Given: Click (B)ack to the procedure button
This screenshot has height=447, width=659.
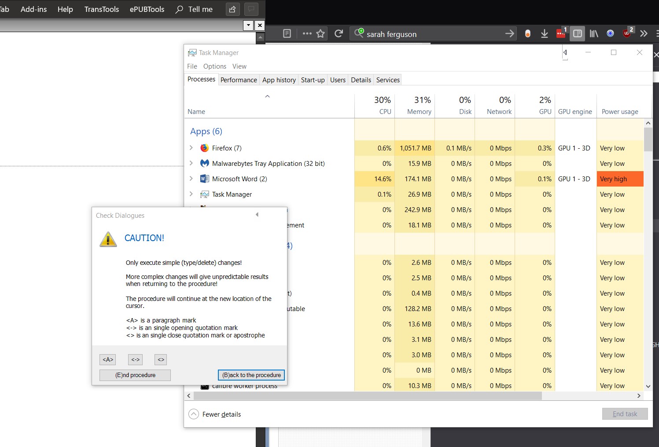Looking at the screenshot, I should click(x=251, y=375).
